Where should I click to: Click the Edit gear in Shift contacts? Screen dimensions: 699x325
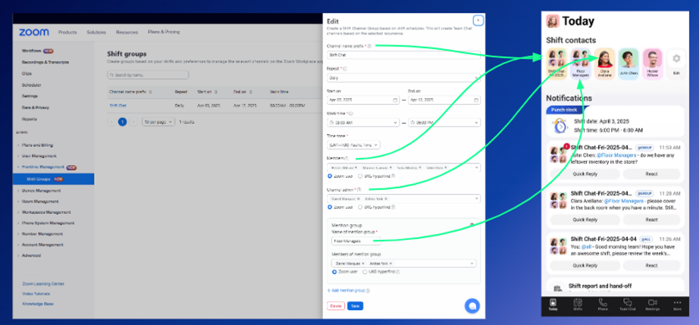[677, 58]
